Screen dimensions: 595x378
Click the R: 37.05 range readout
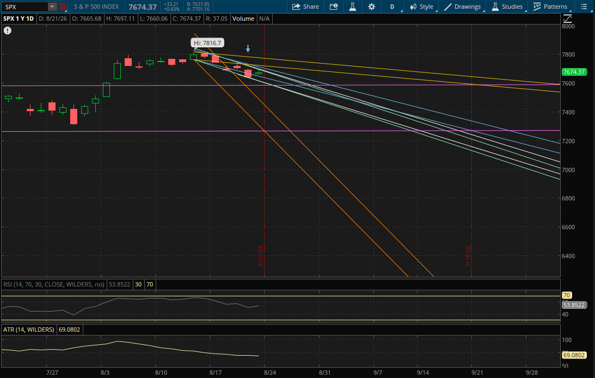[x=217, y=19]
